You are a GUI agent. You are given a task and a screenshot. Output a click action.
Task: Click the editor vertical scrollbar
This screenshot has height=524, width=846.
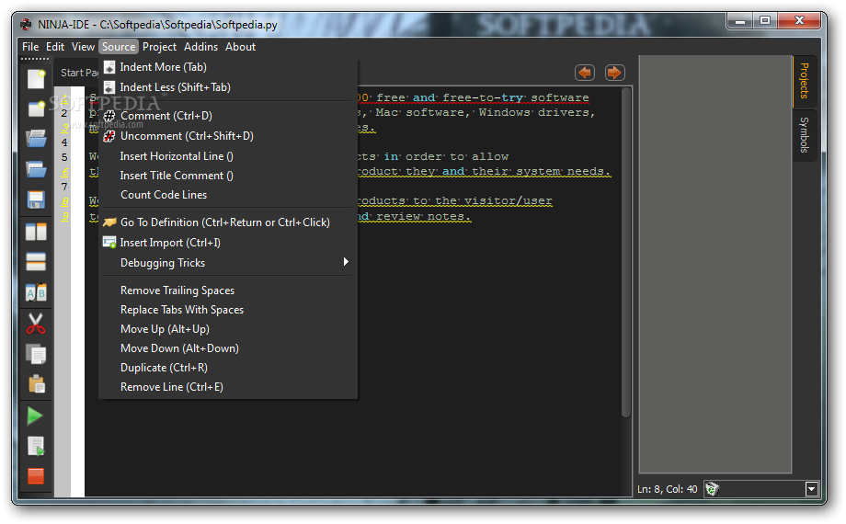(x=626, y=253)
